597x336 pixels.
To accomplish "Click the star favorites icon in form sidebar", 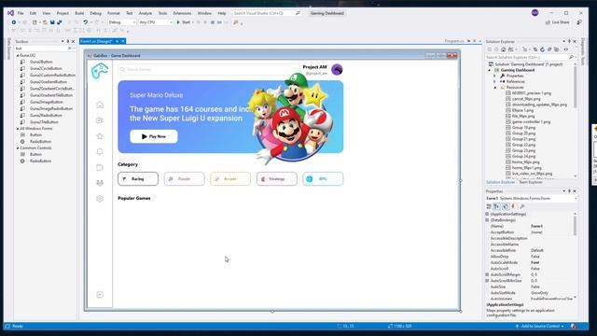I will [100, 136].
